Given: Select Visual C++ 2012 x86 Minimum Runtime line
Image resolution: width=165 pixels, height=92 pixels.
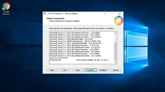Looking at the screenshot, I should point(74,45).
